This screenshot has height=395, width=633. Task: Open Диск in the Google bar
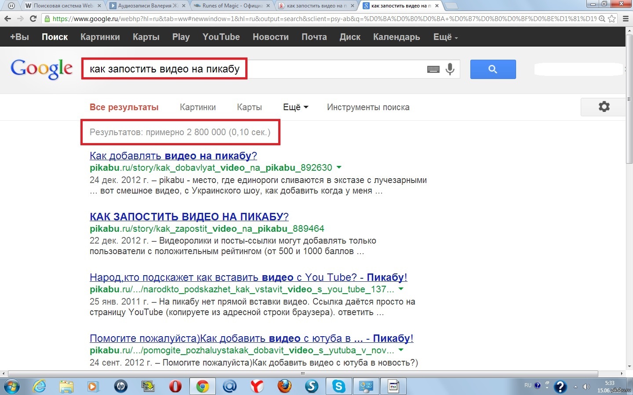click(x=350, y=37)
